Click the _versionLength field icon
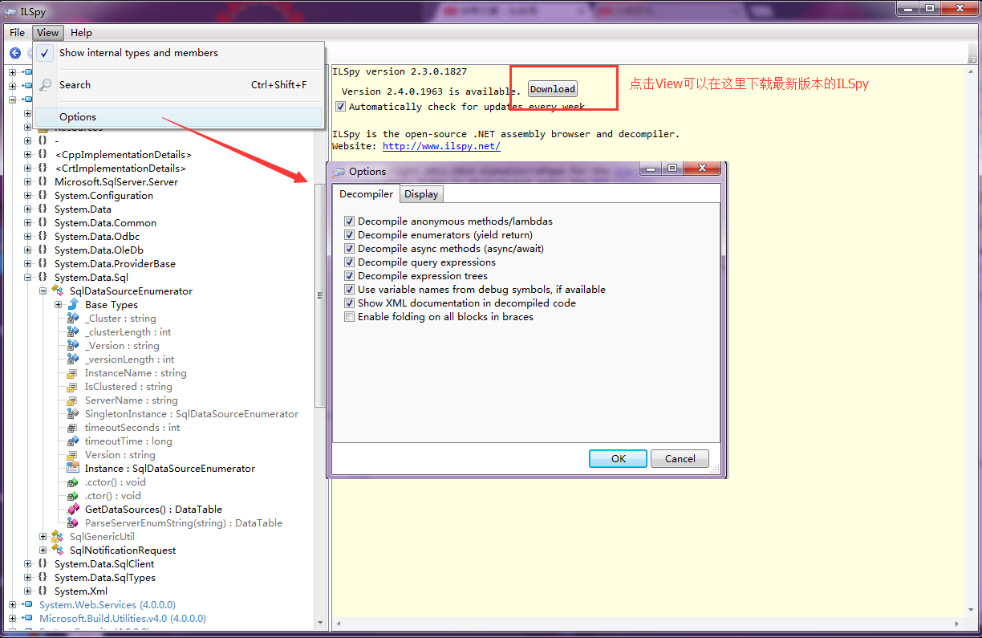 (73, 359)
